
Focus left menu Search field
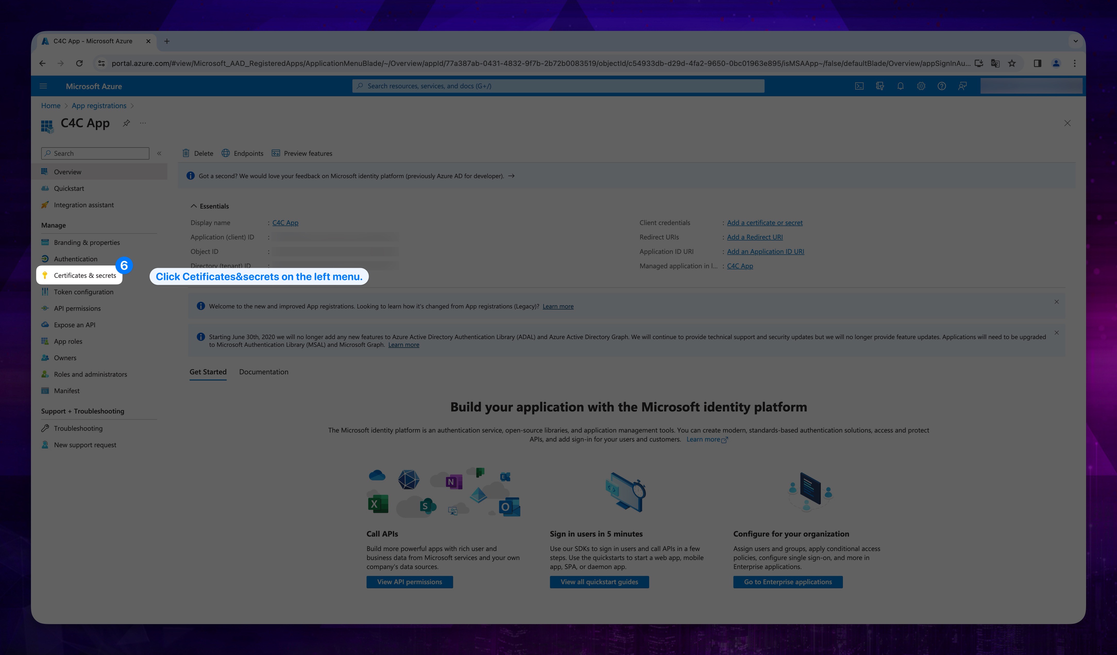click(x=95, y=153)
